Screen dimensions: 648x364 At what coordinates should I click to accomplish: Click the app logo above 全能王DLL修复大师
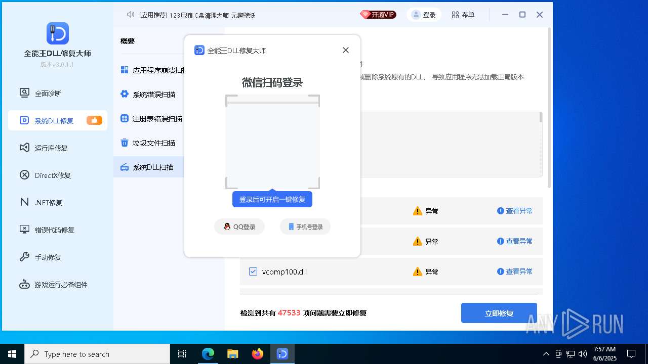58,33
